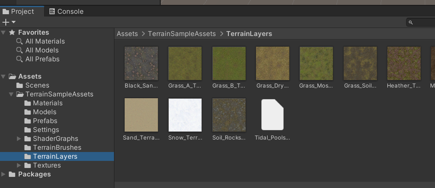This screenshot has height=188, width=435.
Task: Select the All Prefabs saved search
Action: [42, 59]
